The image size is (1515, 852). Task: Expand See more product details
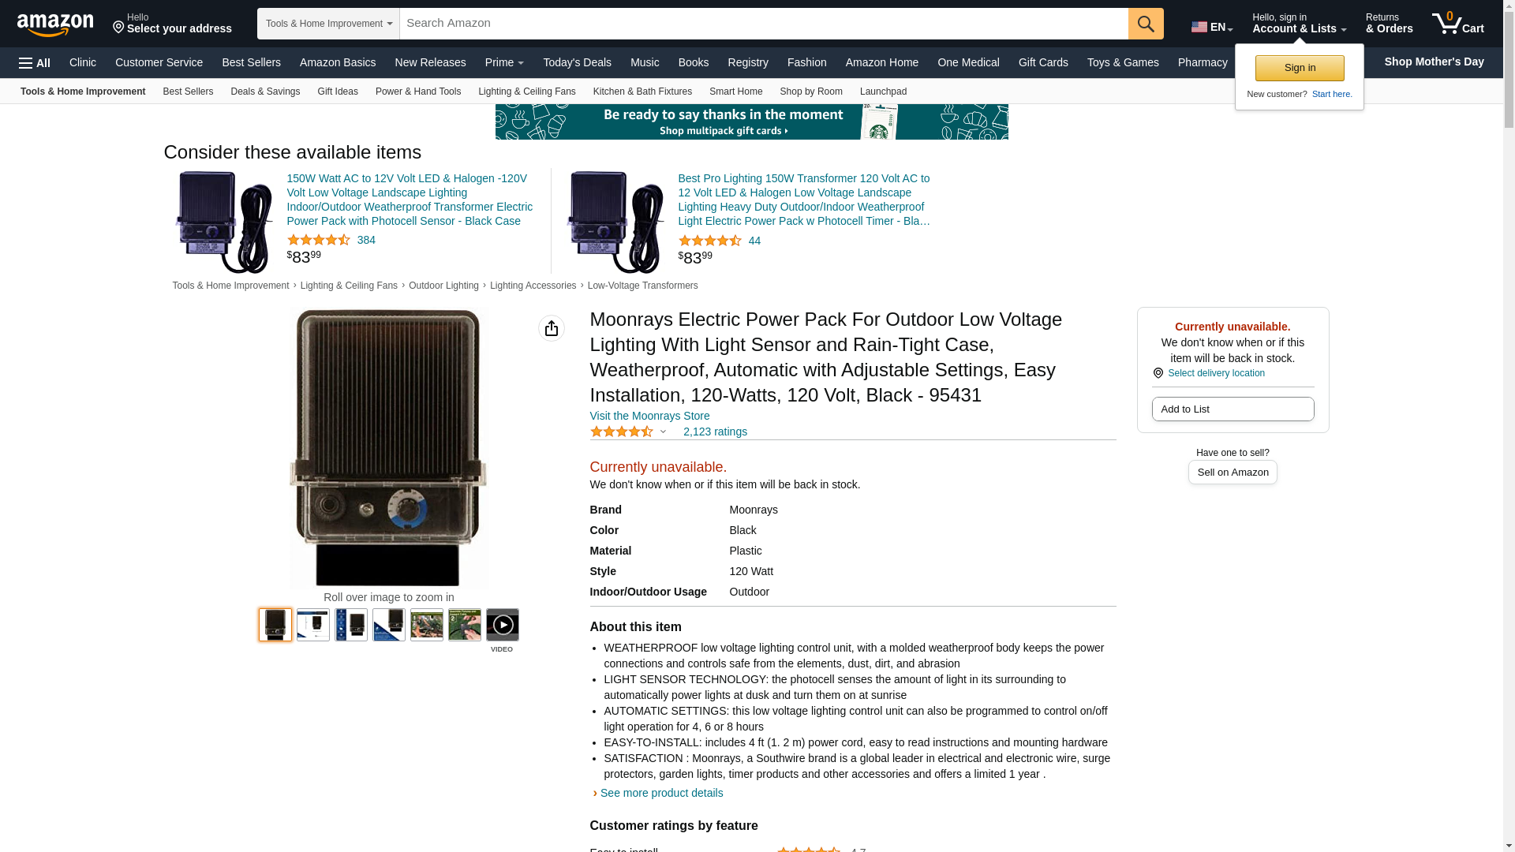(661, 793)
